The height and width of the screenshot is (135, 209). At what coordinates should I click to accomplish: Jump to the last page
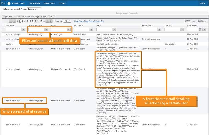[x=51, y=21]
